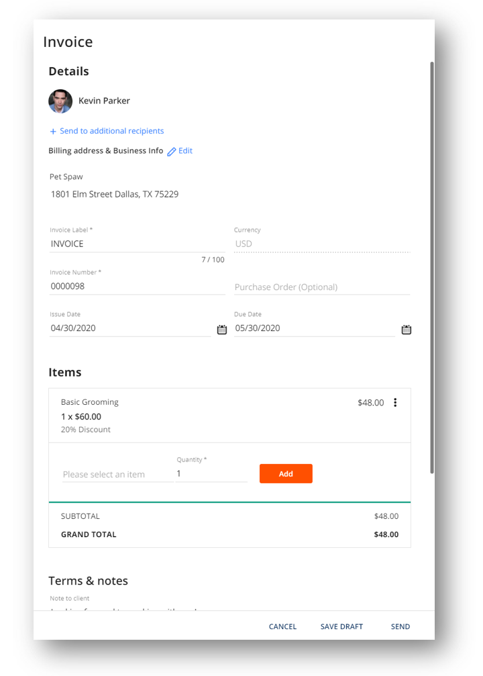The image size is (483, 676).
Task: Cancel the invoice
Action: 282,626
